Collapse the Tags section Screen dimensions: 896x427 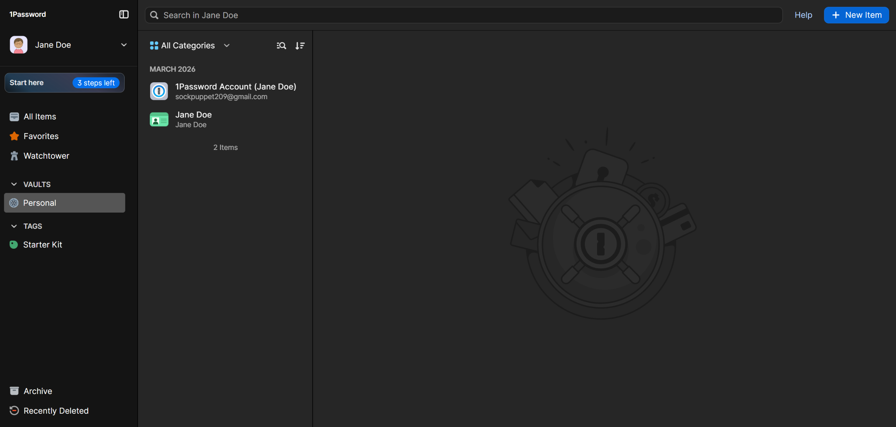point(14,226)
